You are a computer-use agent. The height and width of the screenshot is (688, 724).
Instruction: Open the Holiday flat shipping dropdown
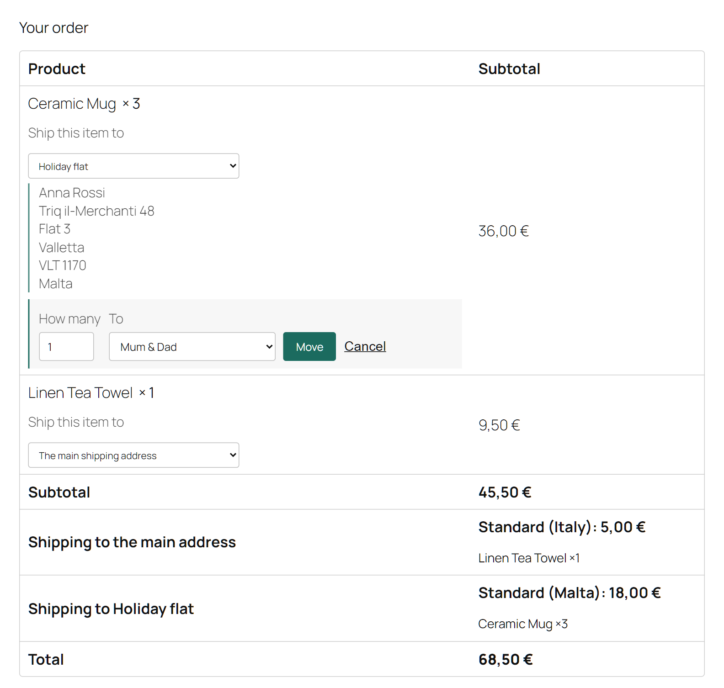point(133,166)
